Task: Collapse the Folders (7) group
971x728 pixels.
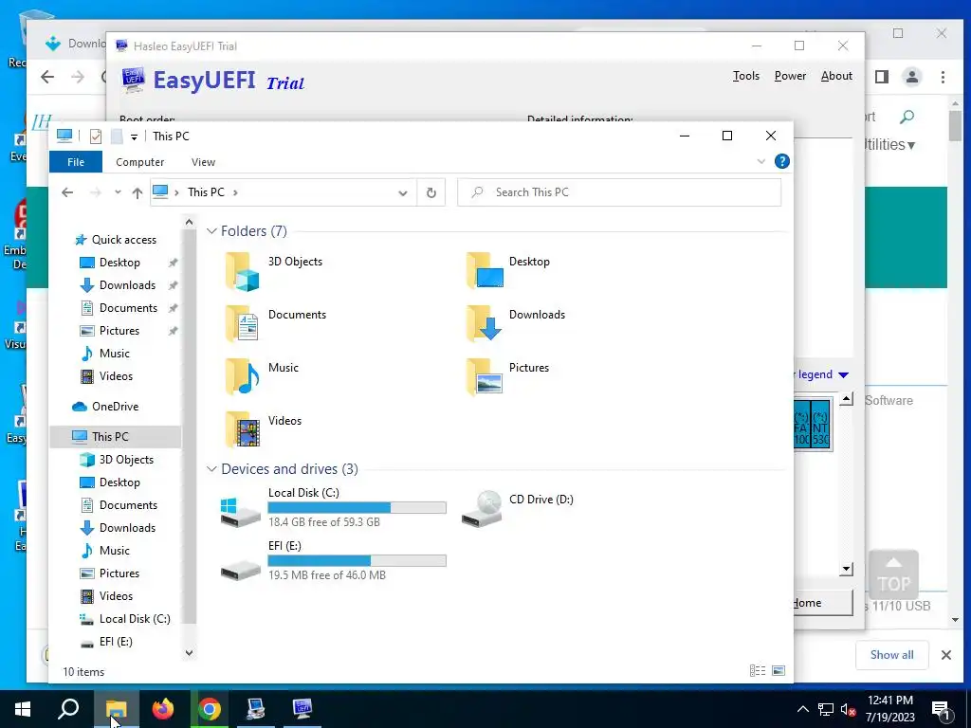Action: (x=211, y=231)
